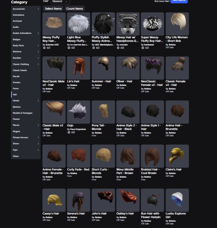Open Luobu Explorer Girl thumbnail
Viewport: 217px width, 228px height.
click(177, 200)
